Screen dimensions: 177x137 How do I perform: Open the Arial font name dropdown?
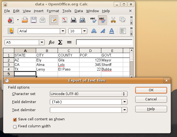63,31
